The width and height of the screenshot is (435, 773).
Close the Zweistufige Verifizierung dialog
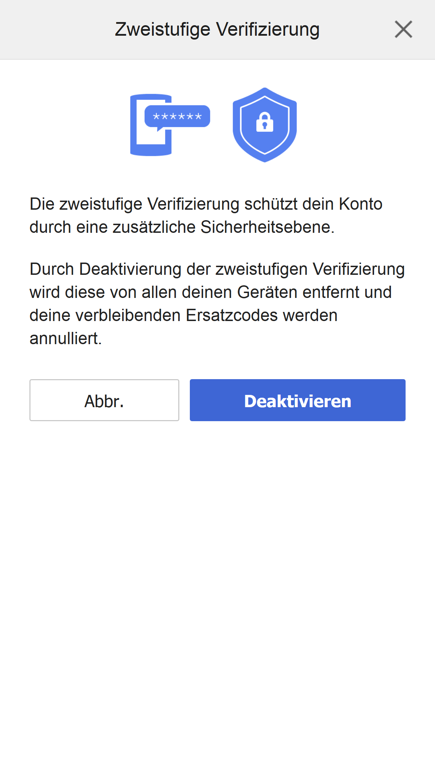403,29
